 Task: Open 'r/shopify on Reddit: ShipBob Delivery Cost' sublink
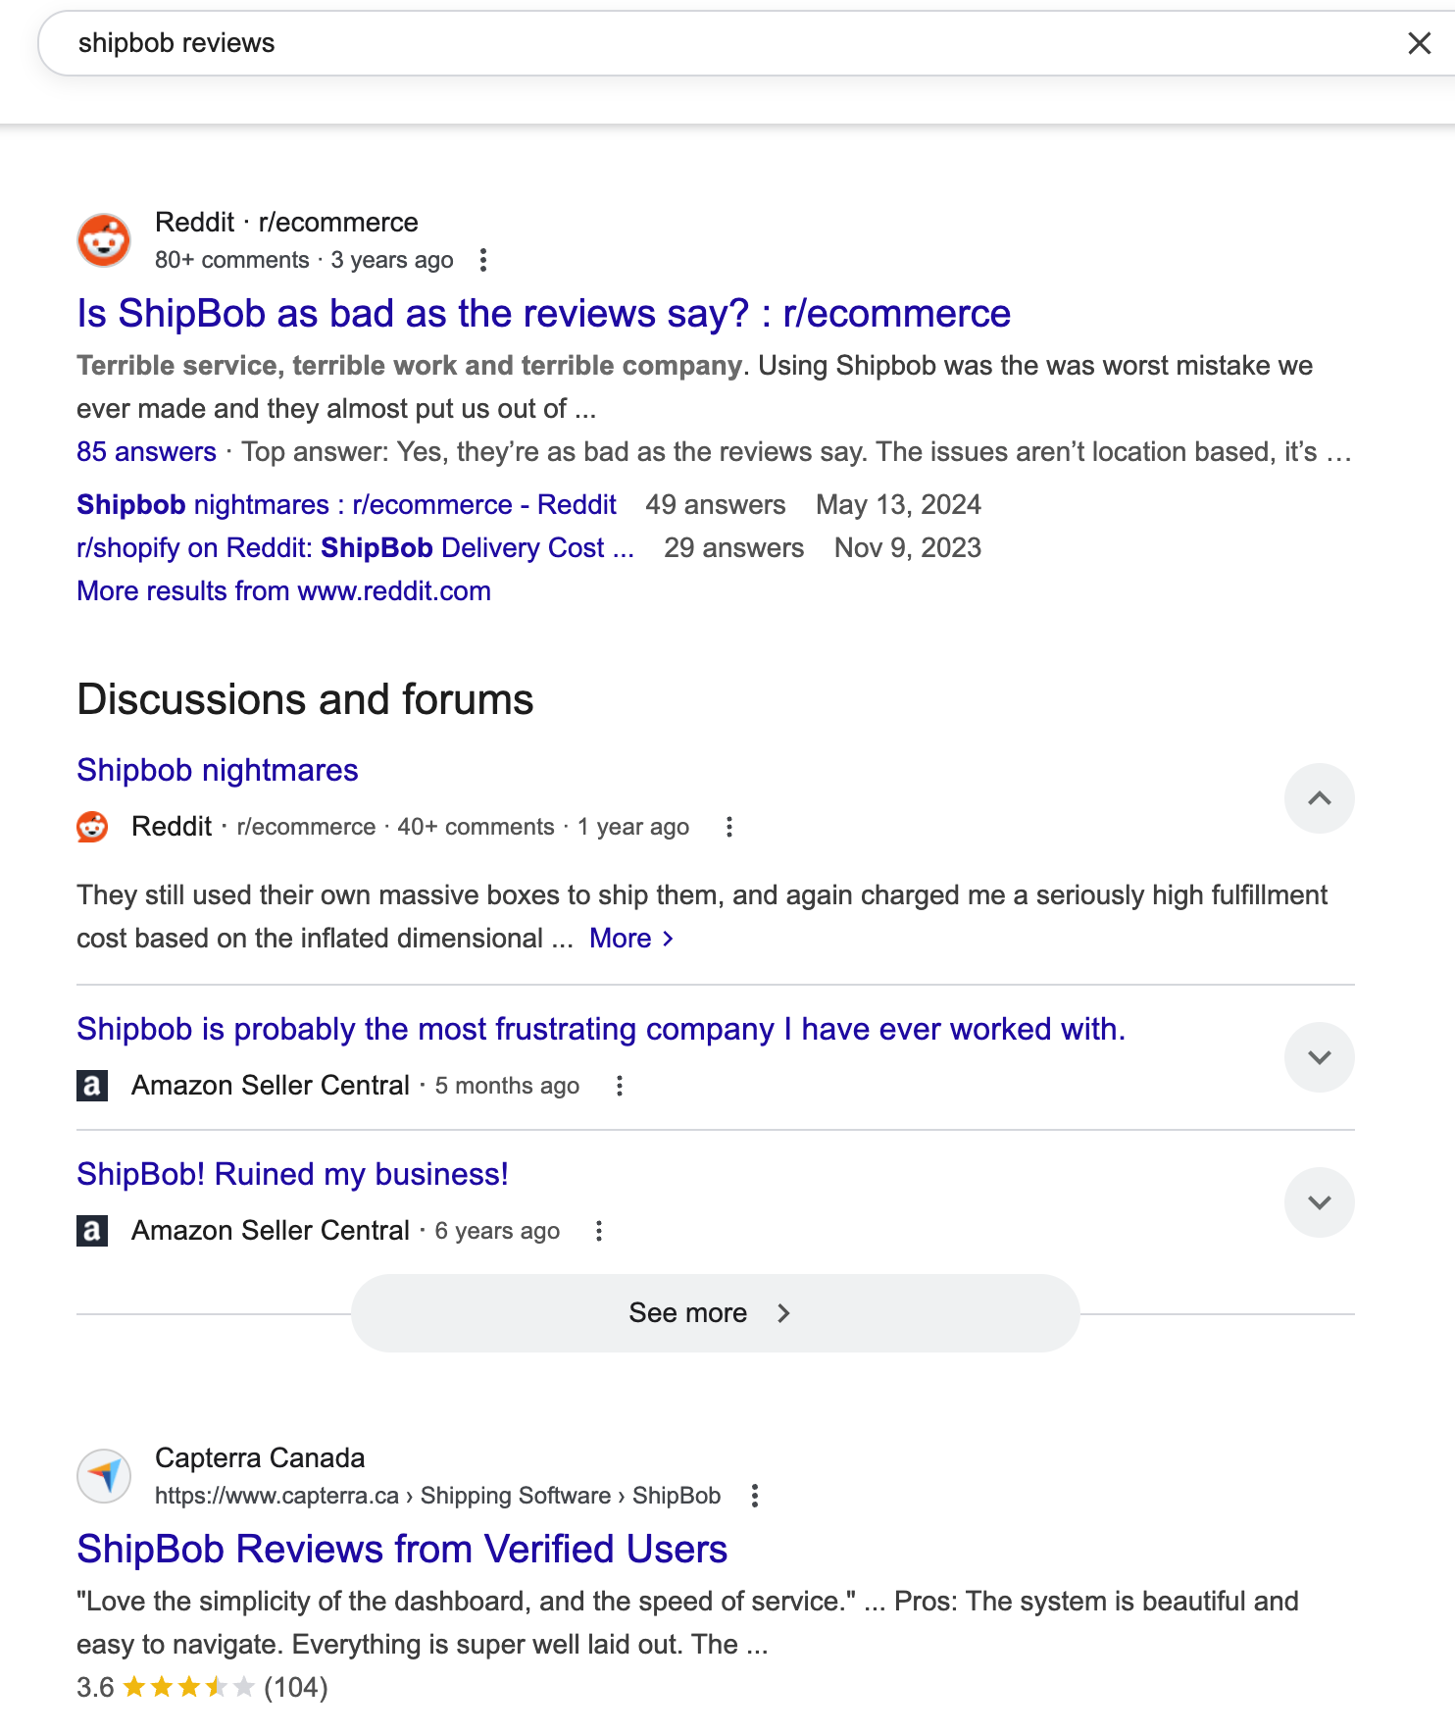click(355, 548)
